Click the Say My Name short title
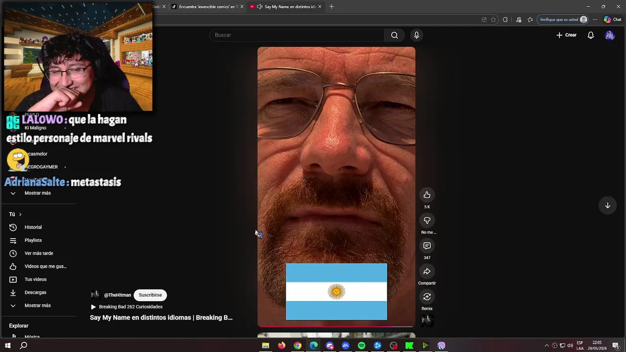 161,318
